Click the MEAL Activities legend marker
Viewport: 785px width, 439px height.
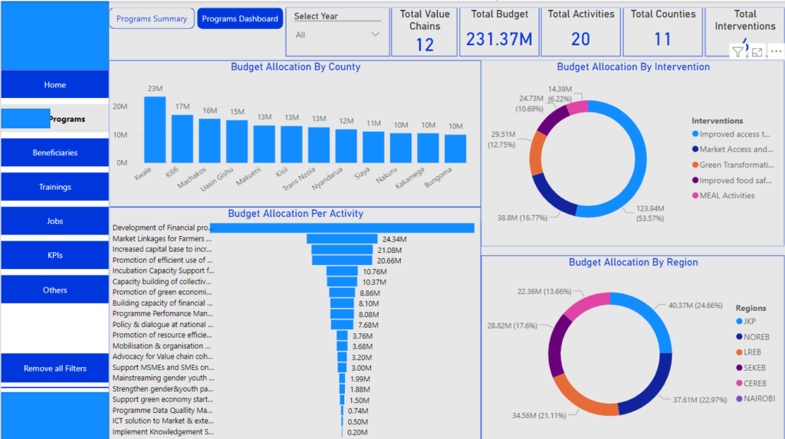click(x=695, y=195)
